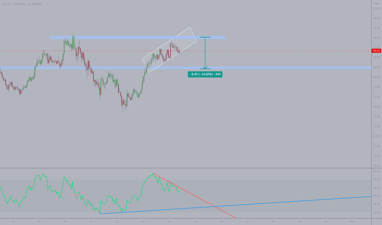The width and height of the screenshot is (382, 225).
Task: Click the 29 date label on time axis
Action: coord(300,222)
